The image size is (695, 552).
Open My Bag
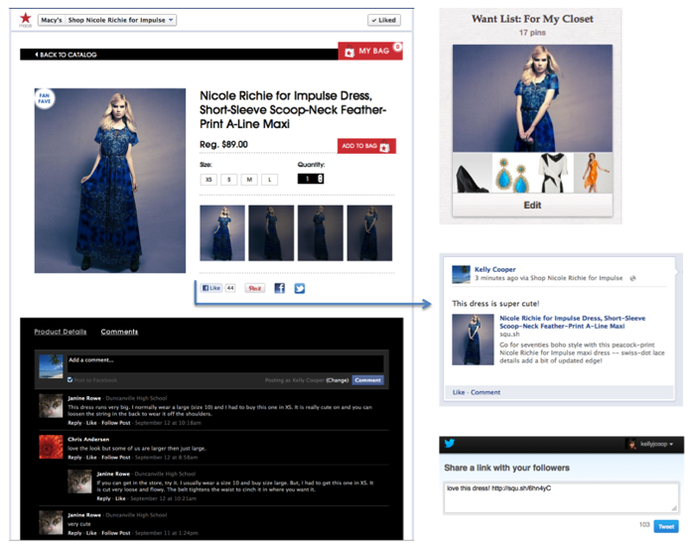pyautogui.click(x=369, y=51)
